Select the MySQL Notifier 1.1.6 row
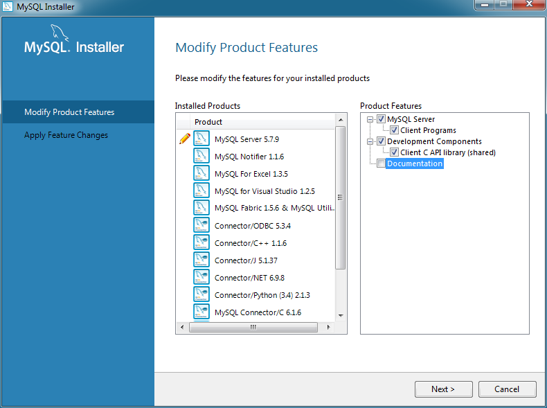This screenshot has height=408, width=547. [x=255, y=156]
